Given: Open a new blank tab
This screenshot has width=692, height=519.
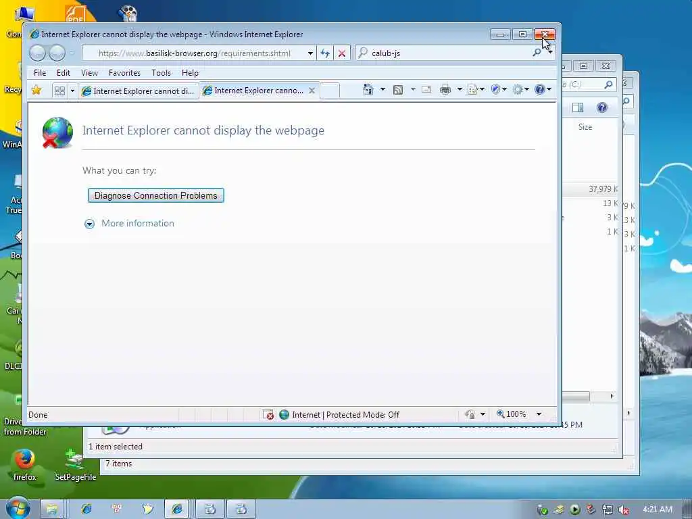Looking at the screenshot, I should pyautogui.click(x=329, y=91).
